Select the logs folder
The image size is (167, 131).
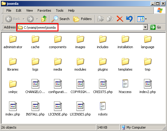click(x=35, y=65)
